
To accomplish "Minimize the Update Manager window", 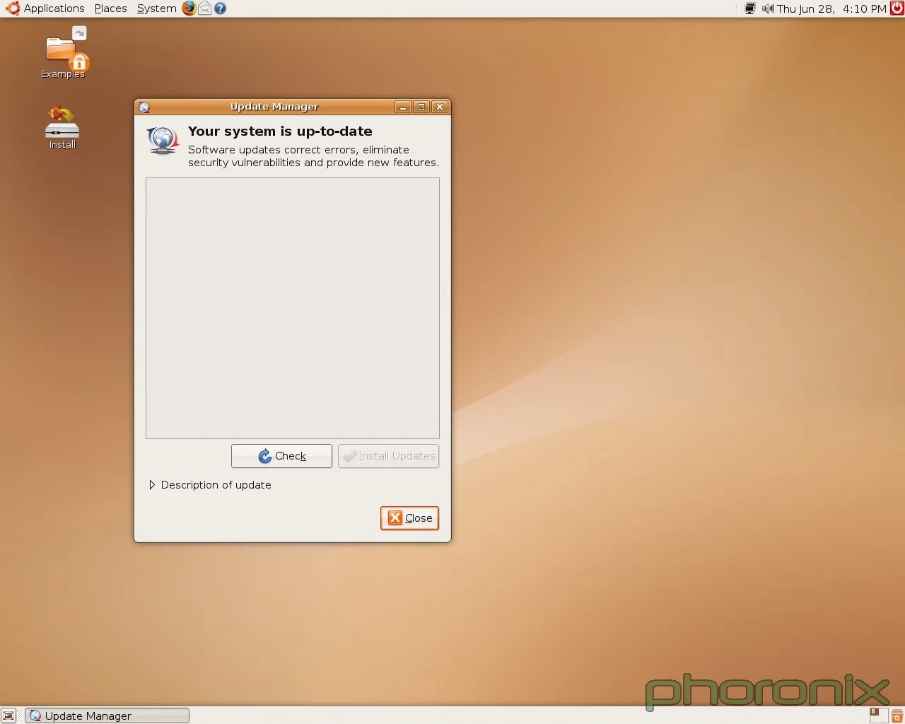I will pyautogui.click(x=403, y=107).
